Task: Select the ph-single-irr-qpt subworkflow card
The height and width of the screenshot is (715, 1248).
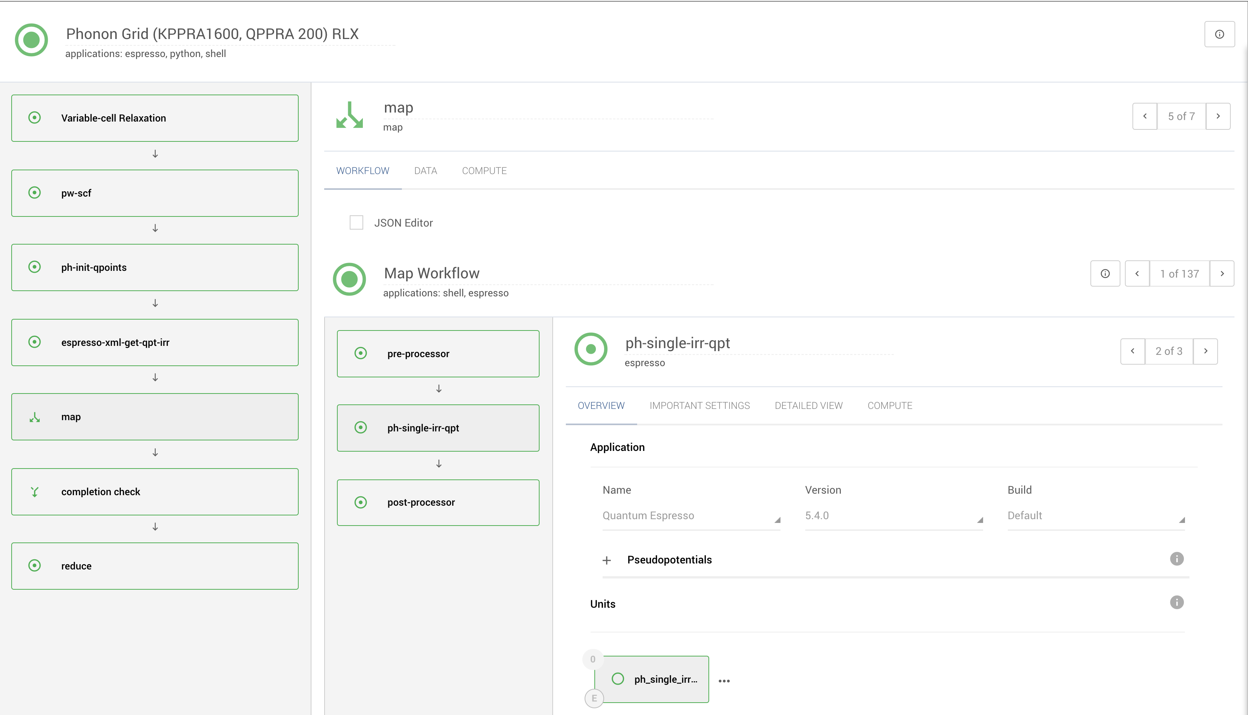Action: pyautogui.click(x=438, y=428)
